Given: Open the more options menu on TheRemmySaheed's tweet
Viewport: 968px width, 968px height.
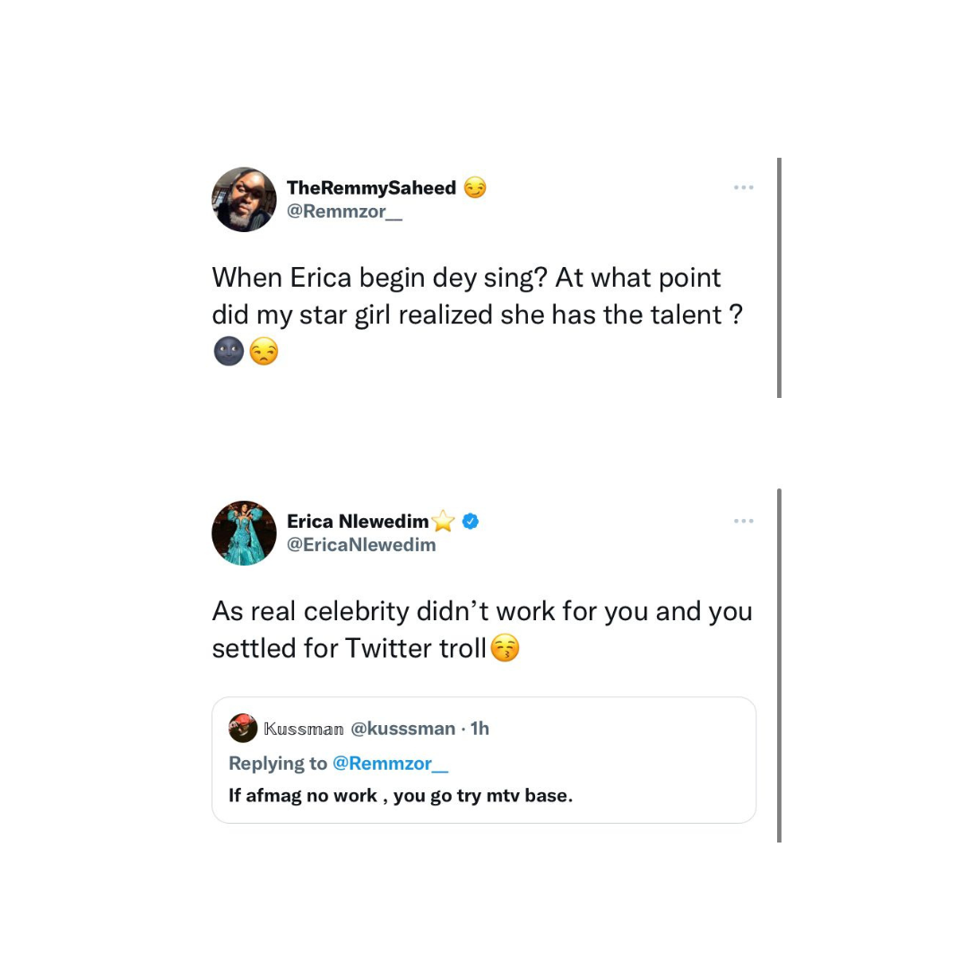Looking at the screenshot, I should pos(743,187).
